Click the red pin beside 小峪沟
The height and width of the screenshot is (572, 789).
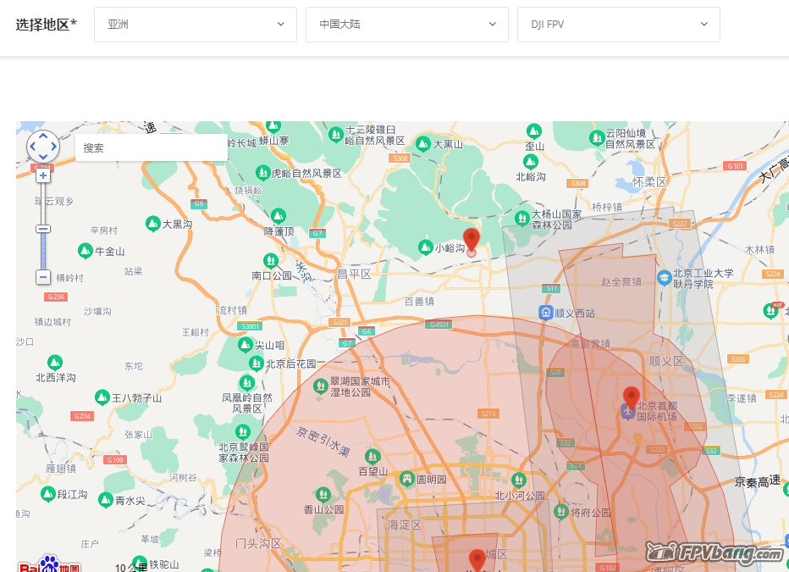(x=472, y=240)
